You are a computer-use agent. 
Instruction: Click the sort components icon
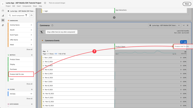coord(32,15)
